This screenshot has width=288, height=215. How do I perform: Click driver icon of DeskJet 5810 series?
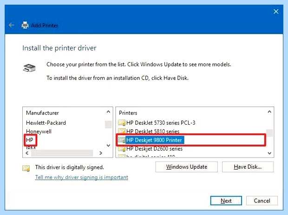click(122, 131)
